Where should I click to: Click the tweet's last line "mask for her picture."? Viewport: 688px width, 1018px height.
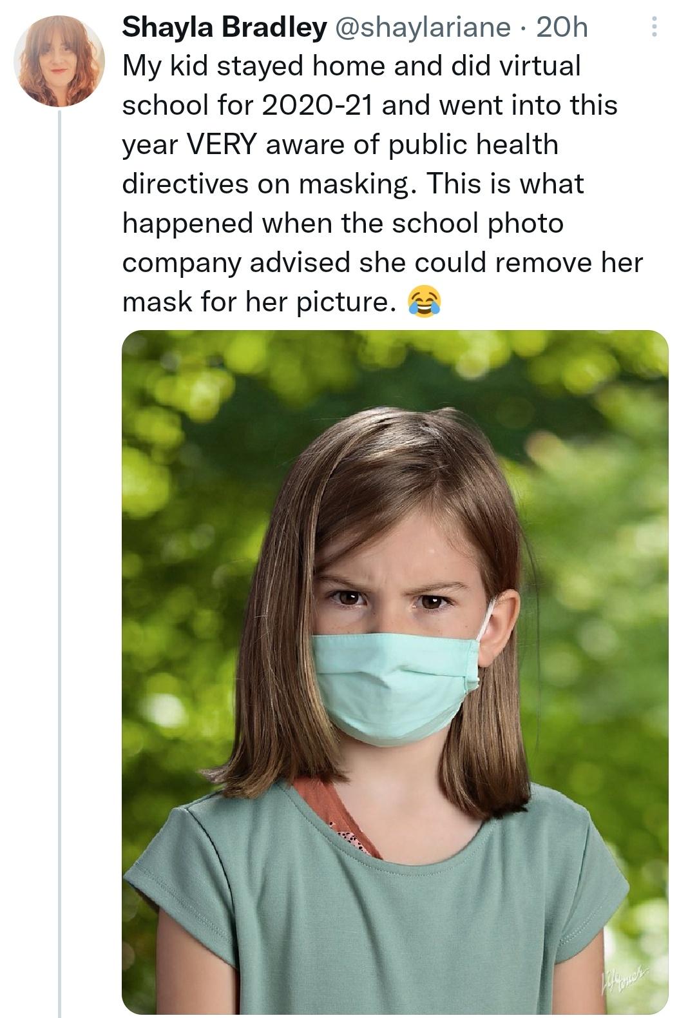(259, 302)
